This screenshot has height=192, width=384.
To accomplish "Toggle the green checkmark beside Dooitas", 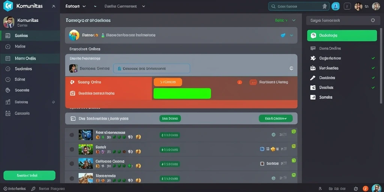I will [x=373, y=87].
